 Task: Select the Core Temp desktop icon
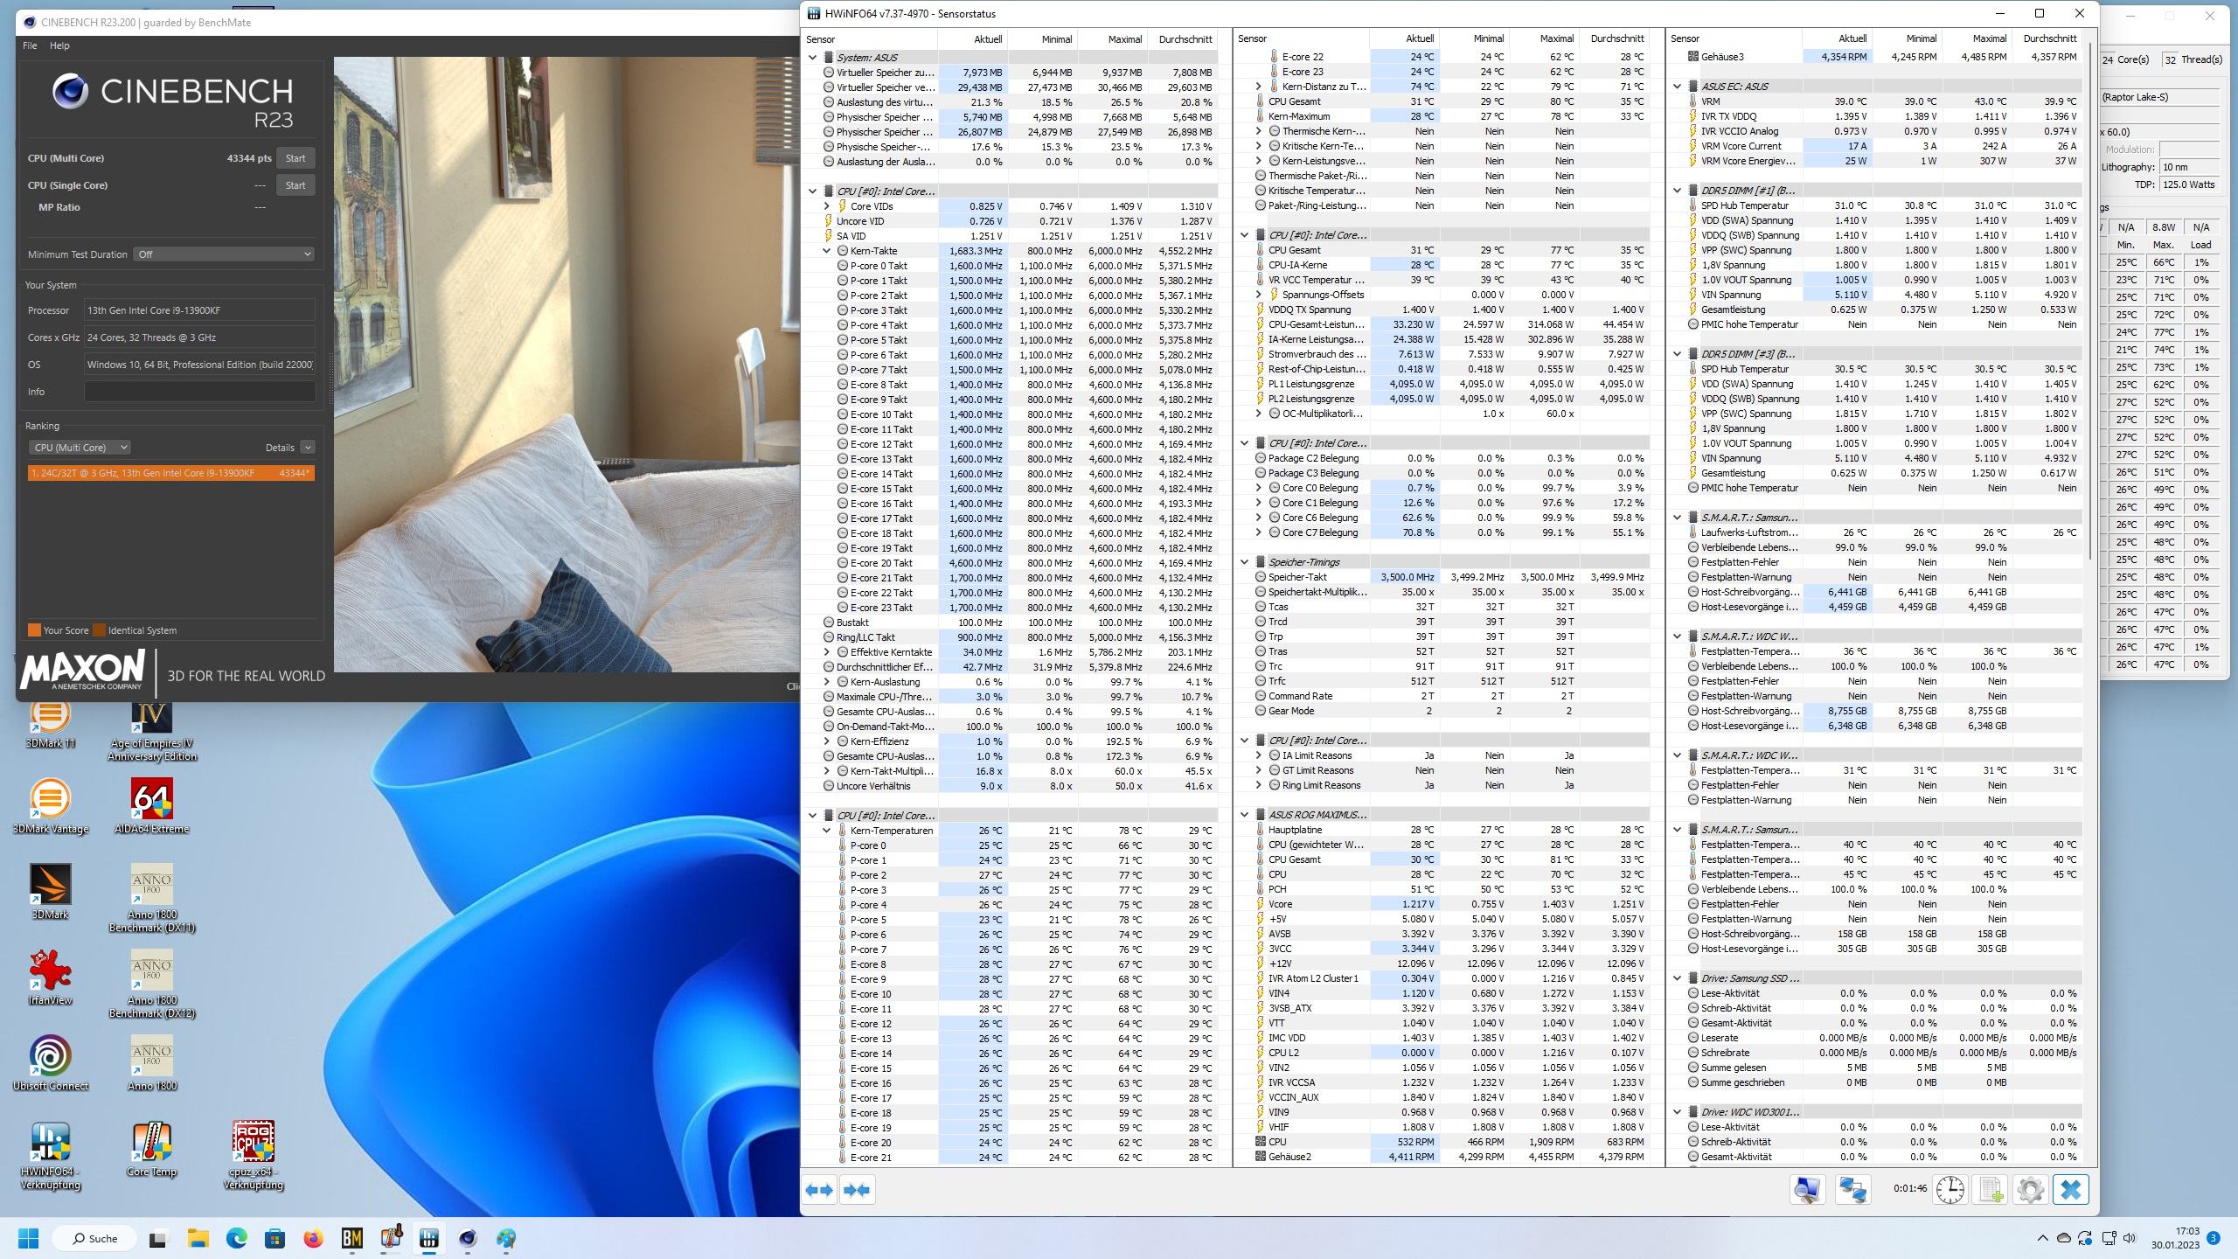coord(152,1149)
